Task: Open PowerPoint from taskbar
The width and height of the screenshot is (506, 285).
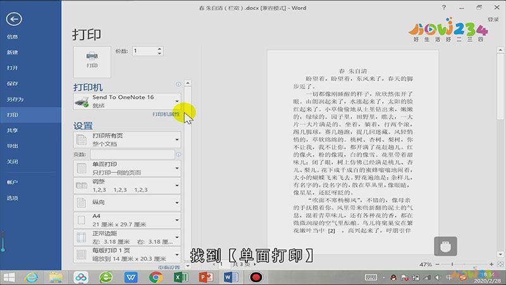Action: tap(206, 277)
